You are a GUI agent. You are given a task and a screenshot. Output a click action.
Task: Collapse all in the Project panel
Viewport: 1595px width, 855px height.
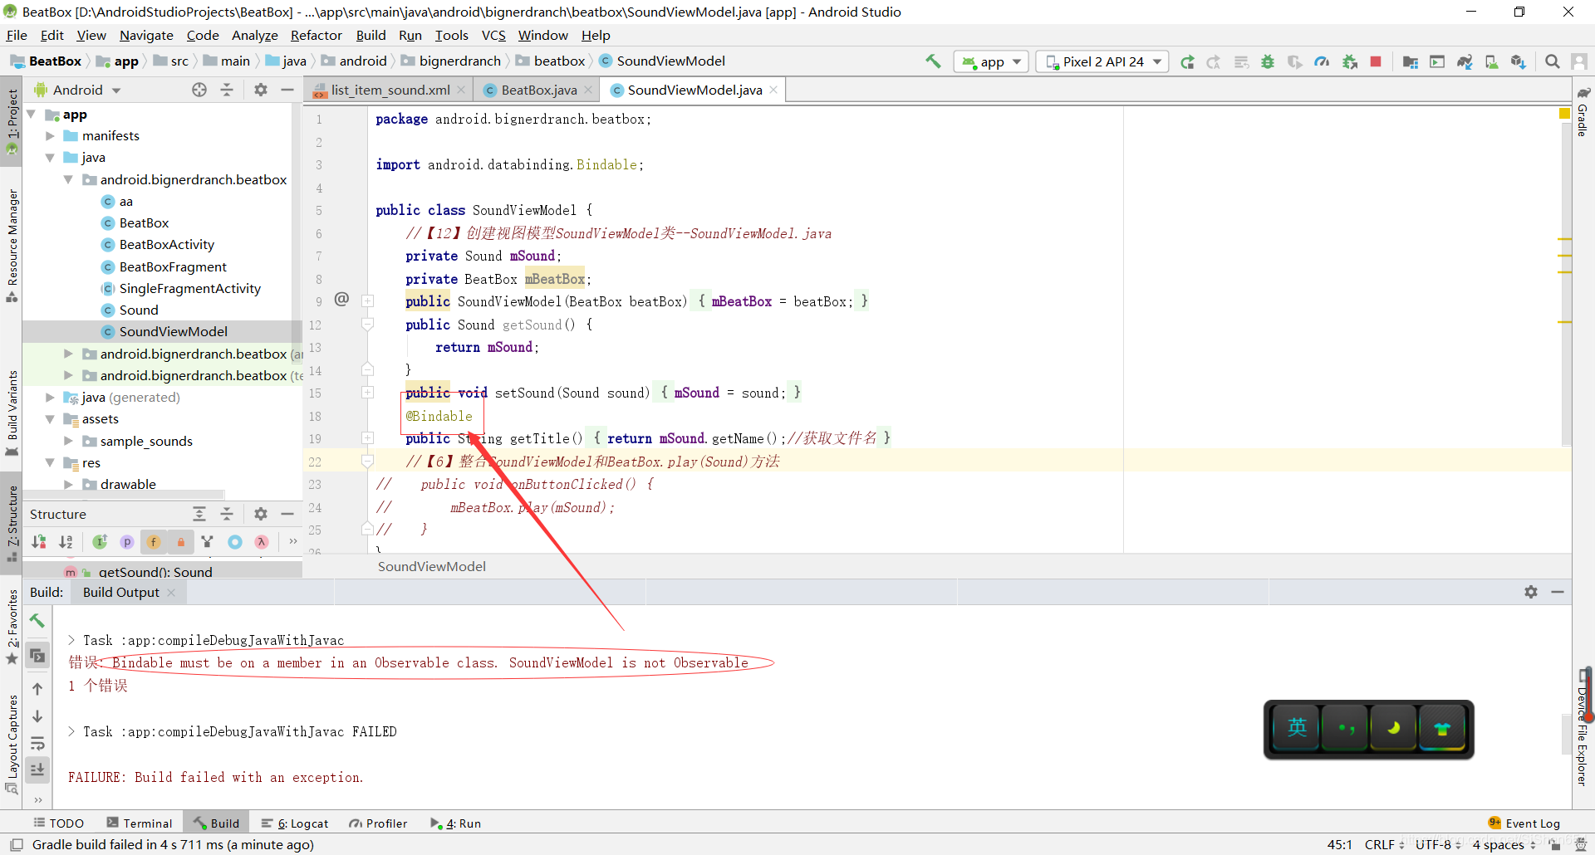tap(227, 90)
